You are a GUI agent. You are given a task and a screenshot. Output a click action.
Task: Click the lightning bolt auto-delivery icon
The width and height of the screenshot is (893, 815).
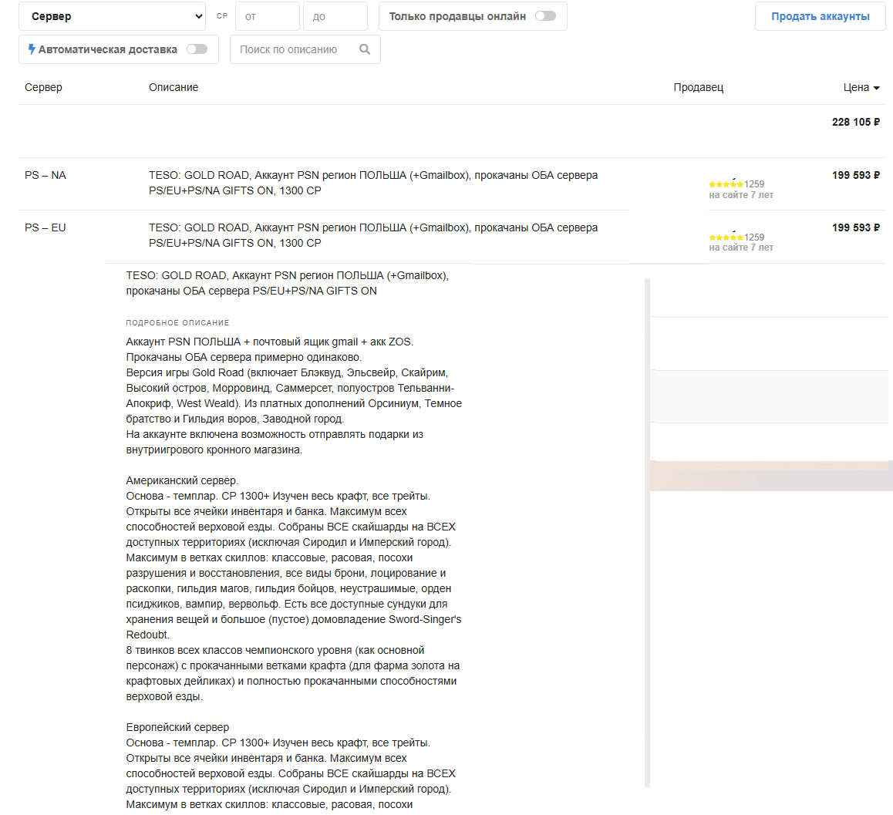(x=32, y=49)
